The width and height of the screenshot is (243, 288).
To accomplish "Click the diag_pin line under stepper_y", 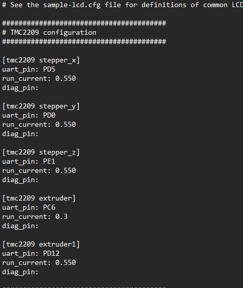I will [21, 134].
